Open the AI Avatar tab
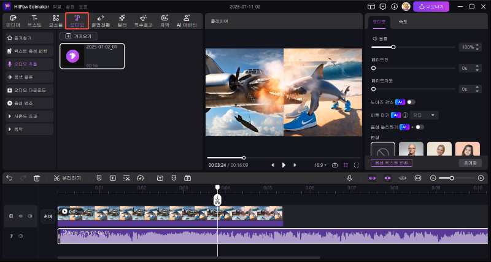491x262 pixels. [x=187, y=21]
